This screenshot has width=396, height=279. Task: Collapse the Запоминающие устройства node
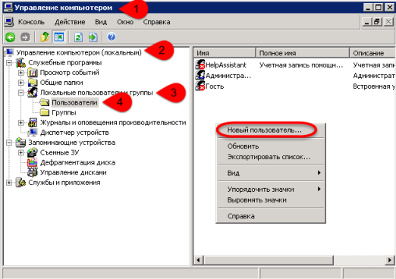[9, 143]
